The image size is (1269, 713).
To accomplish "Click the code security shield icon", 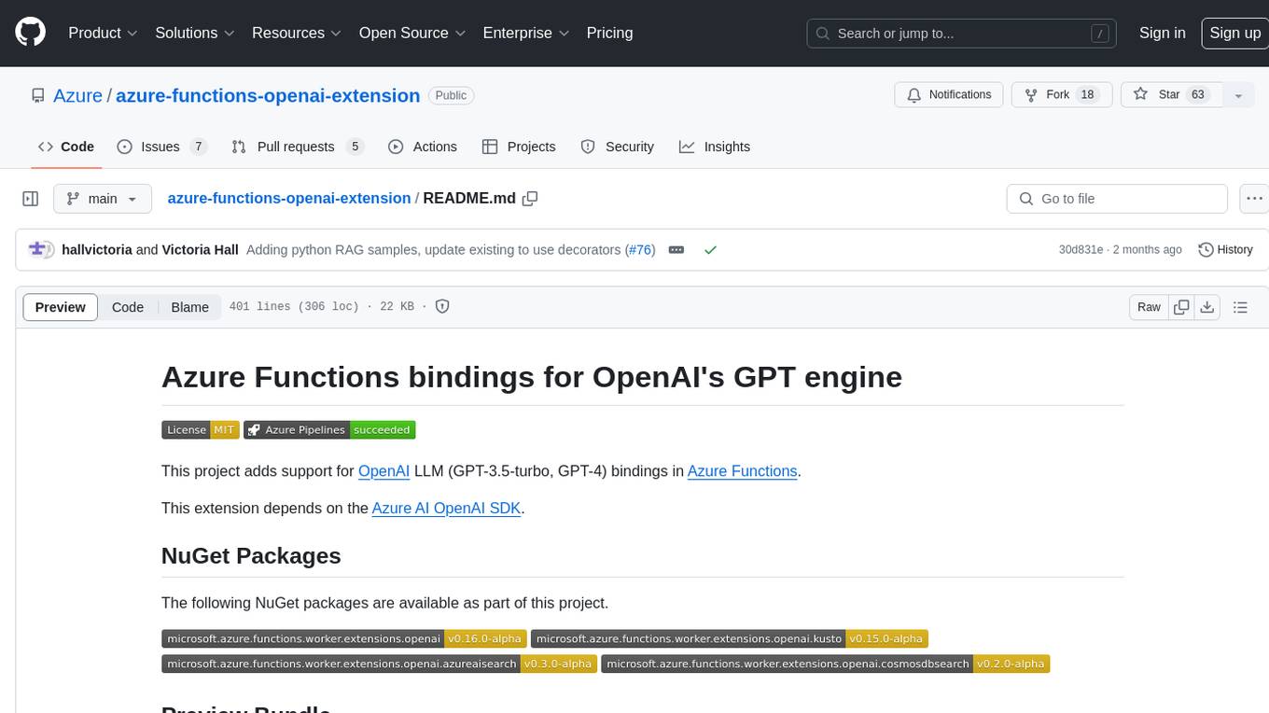I will (442, 306).
